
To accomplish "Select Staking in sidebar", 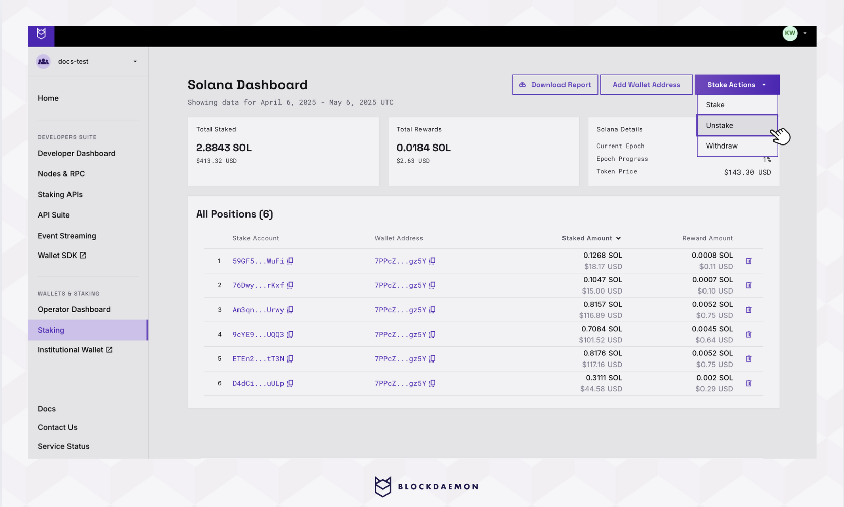I will (88, 330).
